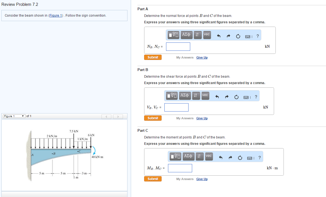Click the 'Part B' heading
The width and height of the screenshot is (326, 197).
coord(143,70)
